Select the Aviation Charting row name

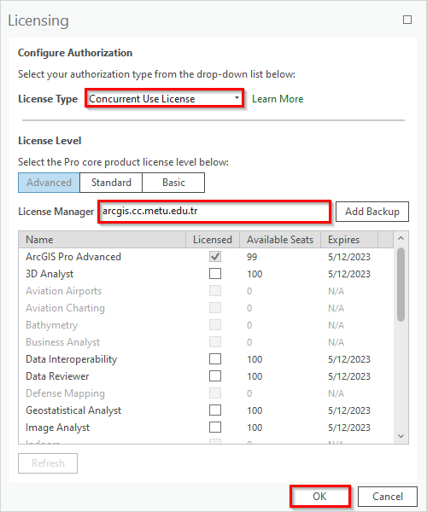(66, 308)
